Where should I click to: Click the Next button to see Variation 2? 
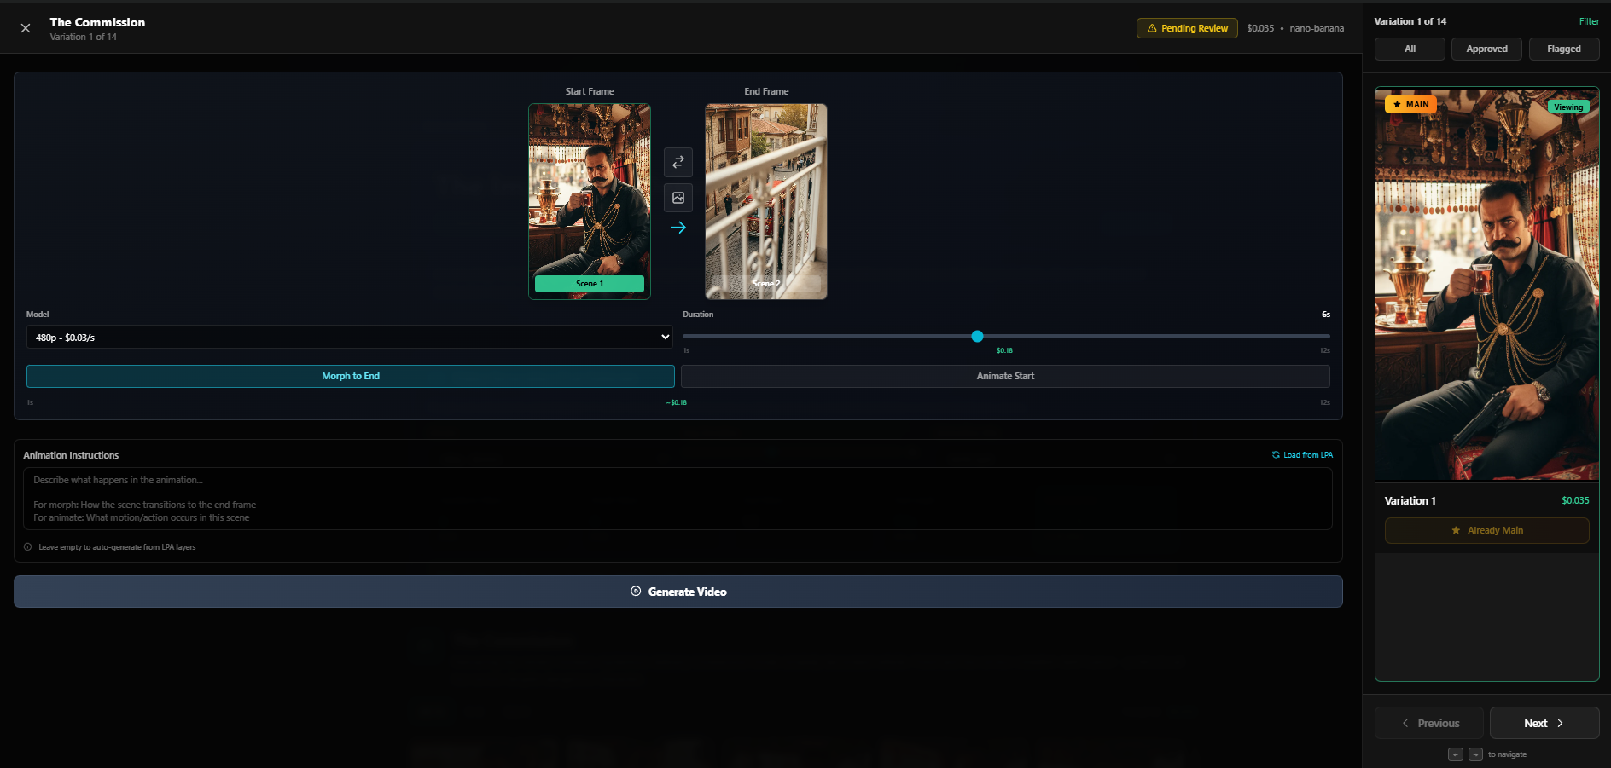coord(1544,722)
